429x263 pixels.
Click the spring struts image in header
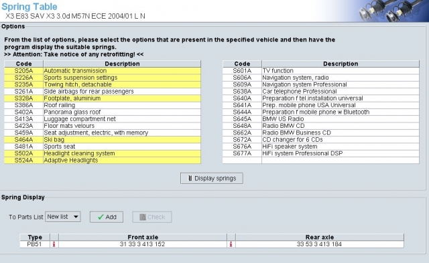coord(393,11)
